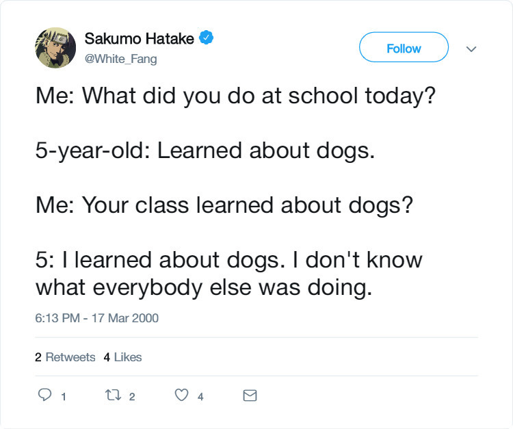
Task: Open Sakumo Hatake's profile avatar
Action: click(x=55, y=48)
